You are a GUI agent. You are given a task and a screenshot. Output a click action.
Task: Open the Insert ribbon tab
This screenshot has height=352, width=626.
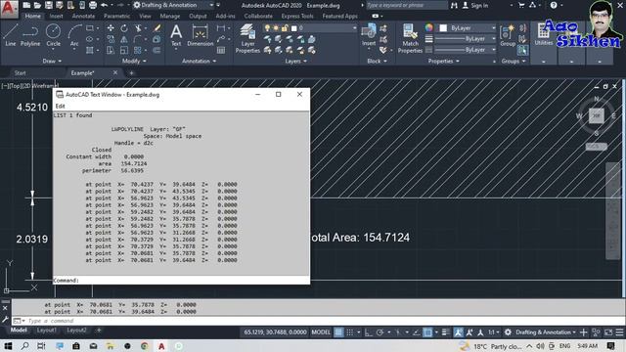57,16
